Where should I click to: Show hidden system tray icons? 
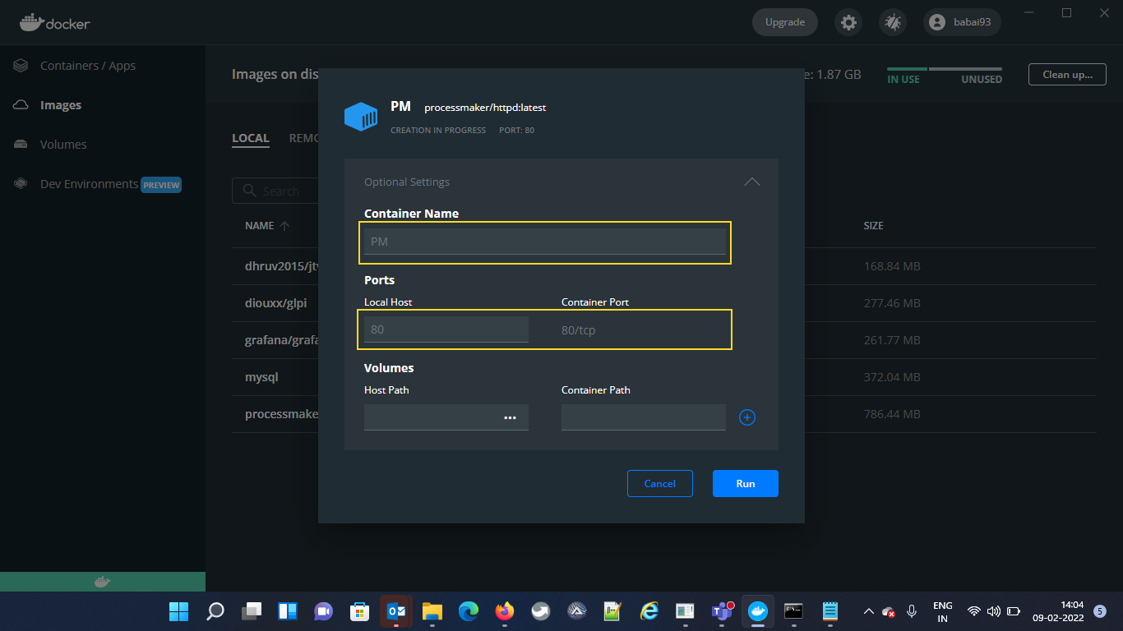[x=868, y=611]
